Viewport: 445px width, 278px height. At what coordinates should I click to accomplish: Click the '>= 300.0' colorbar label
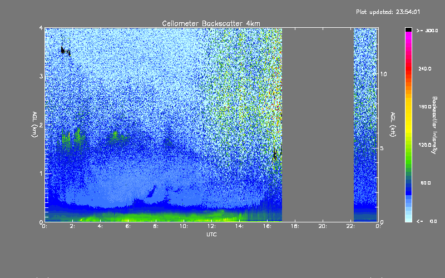point(427,31)
